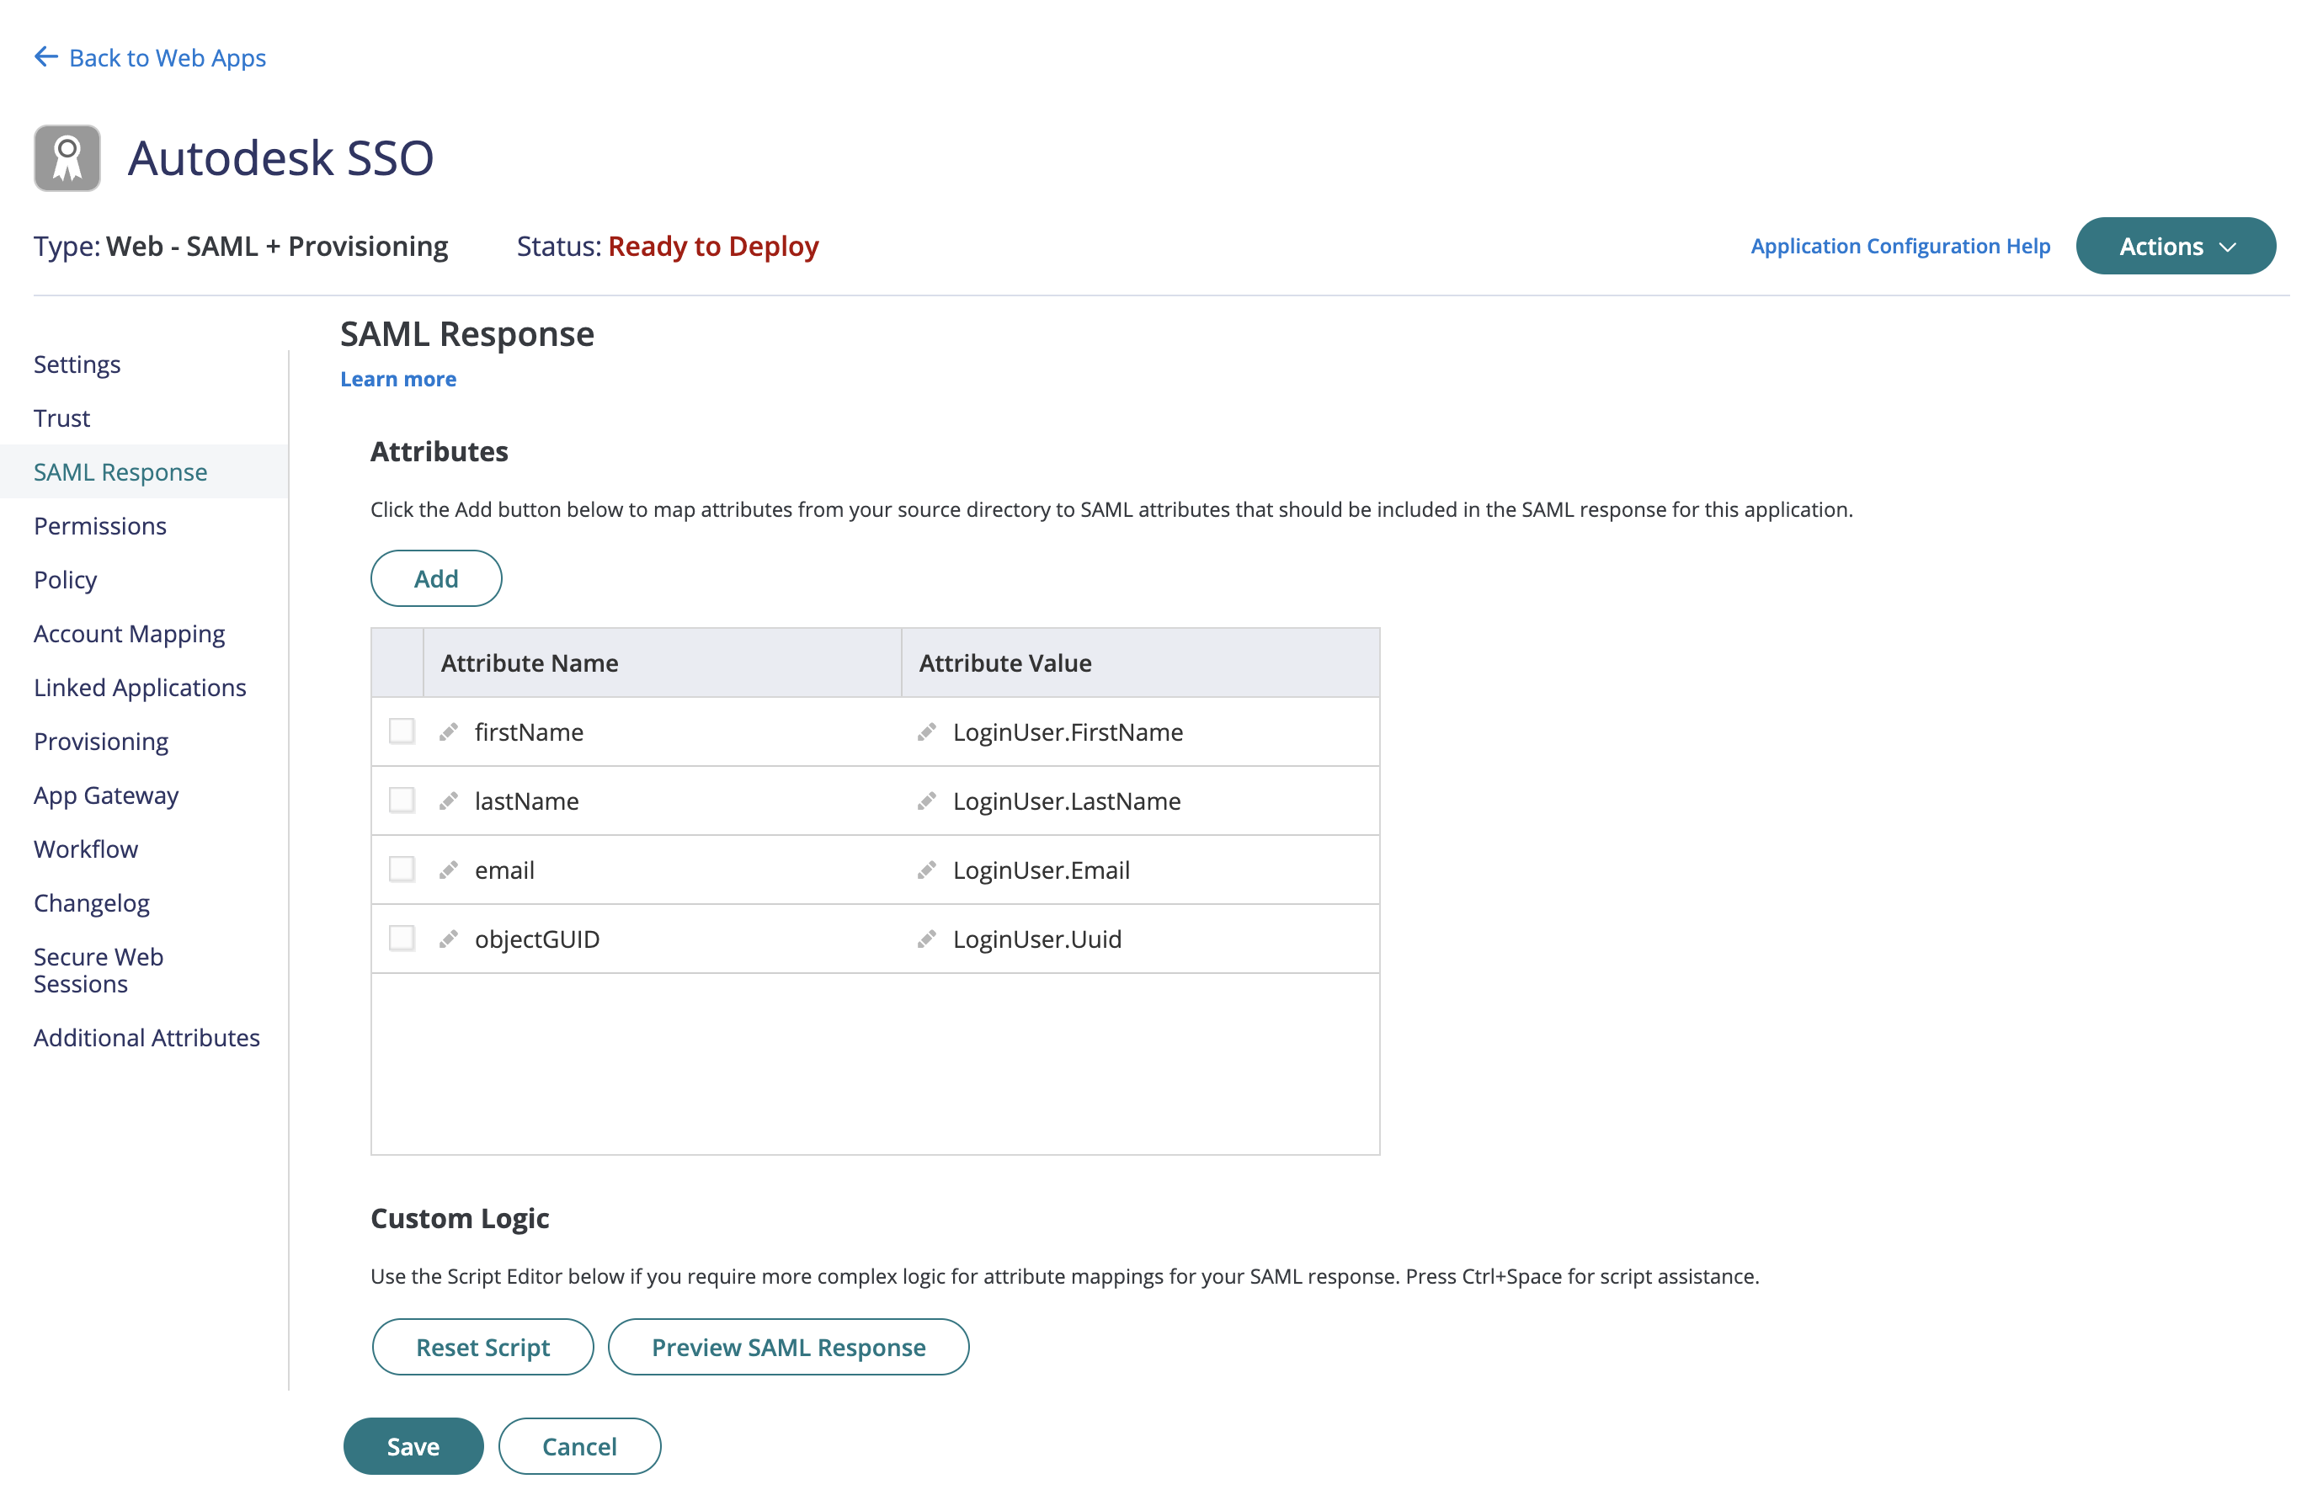Open the Account Mapping section

pos(129,633)
